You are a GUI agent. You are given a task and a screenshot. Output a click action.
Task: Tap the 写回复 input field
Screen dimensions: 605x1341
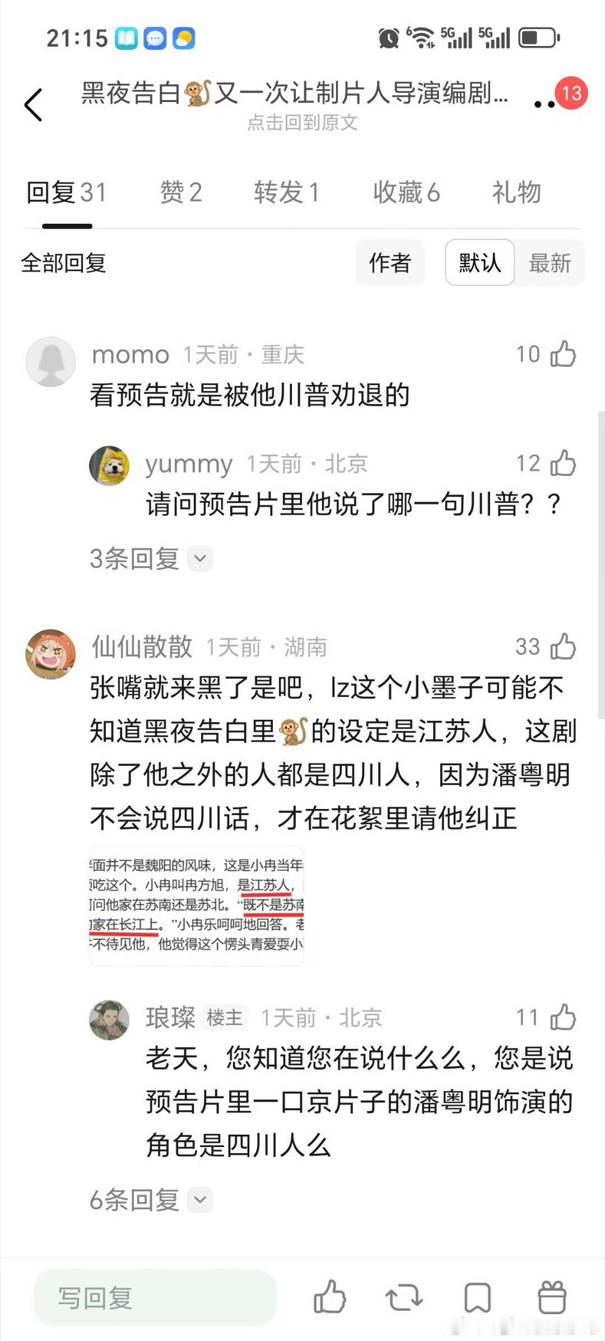tap(155, 1297)
